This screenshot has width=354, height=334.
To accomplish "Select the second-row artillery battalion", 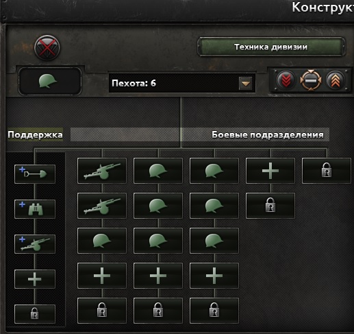I will (102, 206).
